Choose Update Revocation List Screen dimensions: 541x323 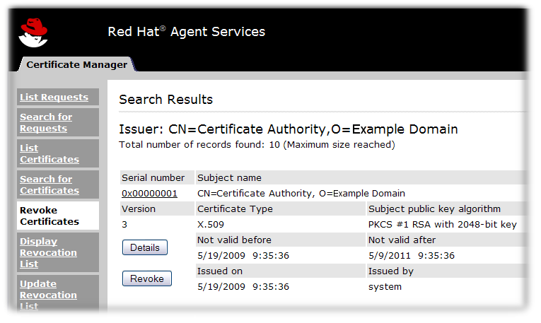pyautogui.click(x=48, y=295)
